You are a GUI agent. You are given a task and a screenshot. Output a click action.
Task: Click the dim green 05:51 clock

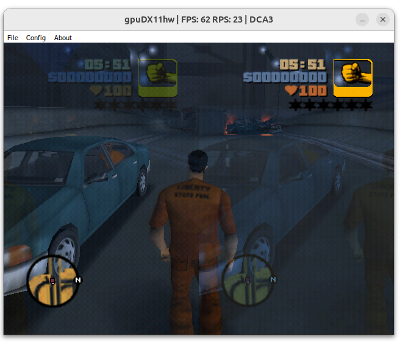pyautogui.click(x=107, y=65)
